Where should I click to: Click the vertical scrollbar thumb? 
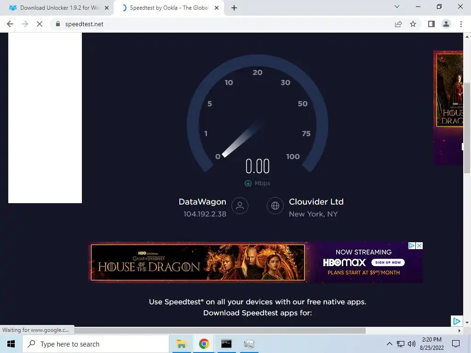coord(467,128)
